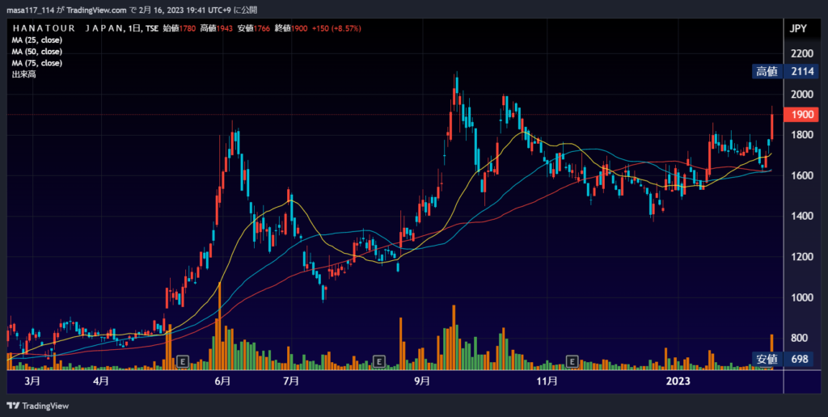Click the MA (50, close) indicator label
The image size is (828, 417).
click(x=37, y=52)
